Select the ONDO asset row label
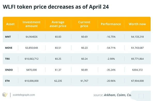The image size is (155, 101). coord(9,70)
